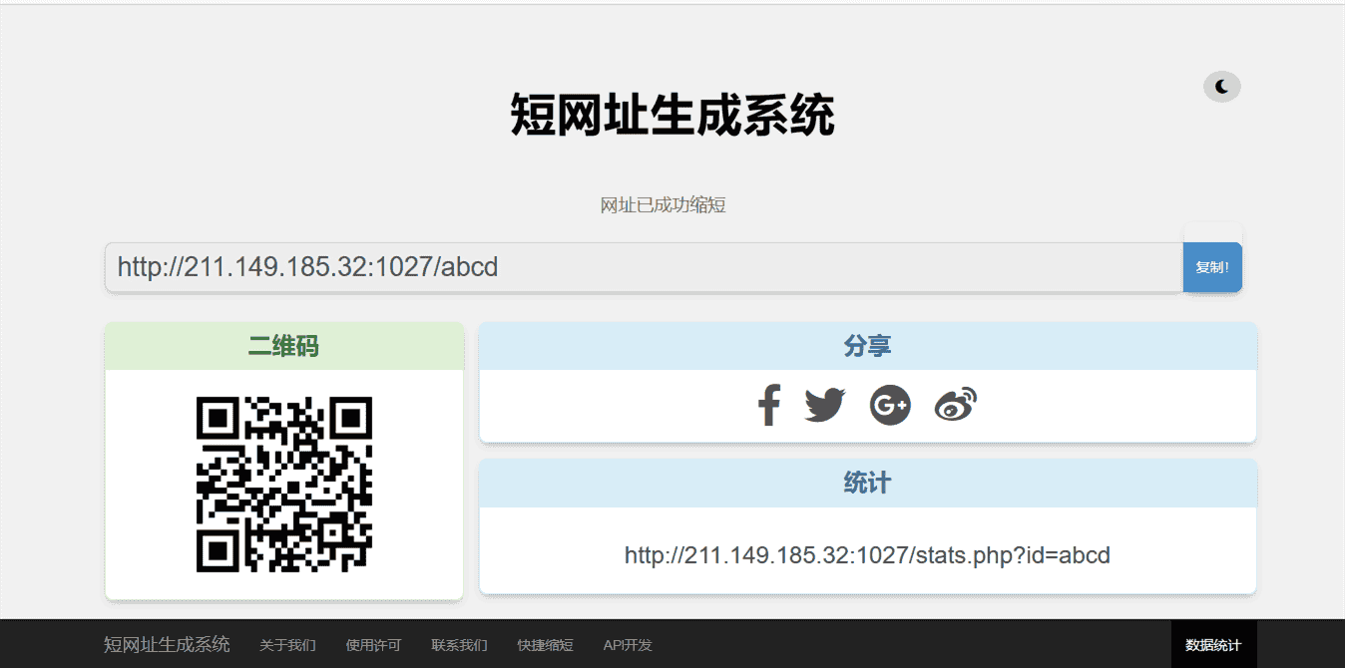Viewport: 1345px width, 668px height.
Task: Share the short link on Google Plus
Action: point(890,405)
